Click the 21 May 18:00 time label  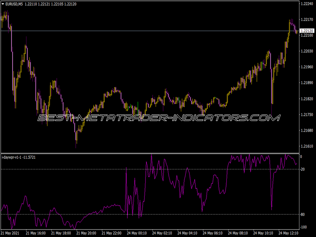tap(61, 233)
